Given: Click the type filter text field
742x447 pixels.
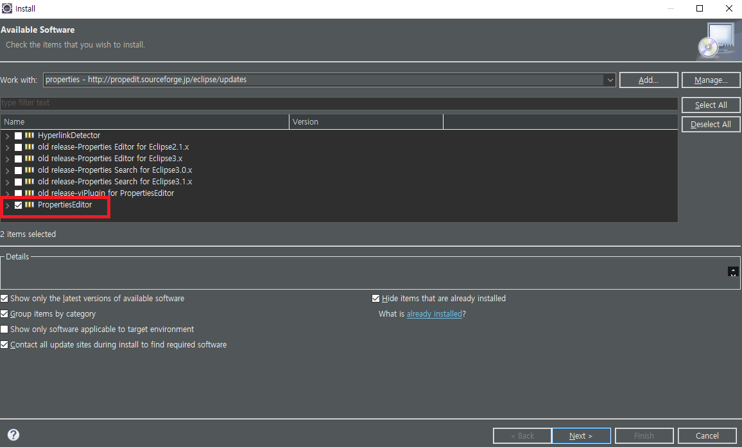Looking at the screenshot, I should (339, 103).
